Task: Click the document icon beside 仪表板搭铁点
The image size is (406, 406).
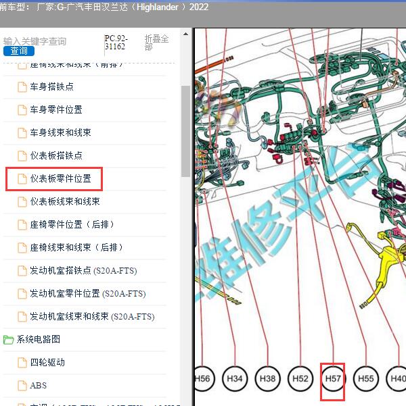Action: (22, 156)
